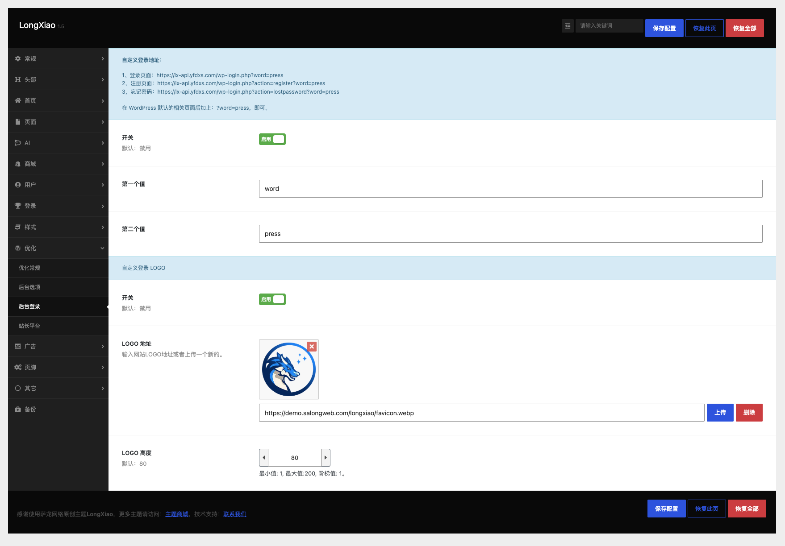
Task: Open the 联系我们 footer link
Action: pos(235,514)
